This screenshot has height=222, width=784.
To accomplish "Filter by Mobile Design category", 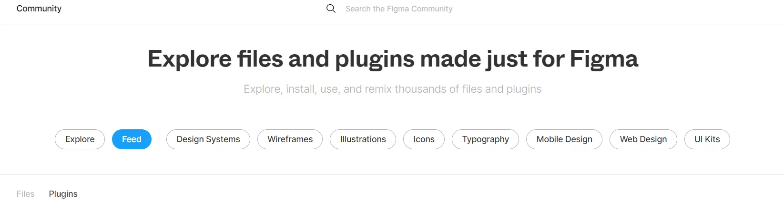I will pos(564,139).
